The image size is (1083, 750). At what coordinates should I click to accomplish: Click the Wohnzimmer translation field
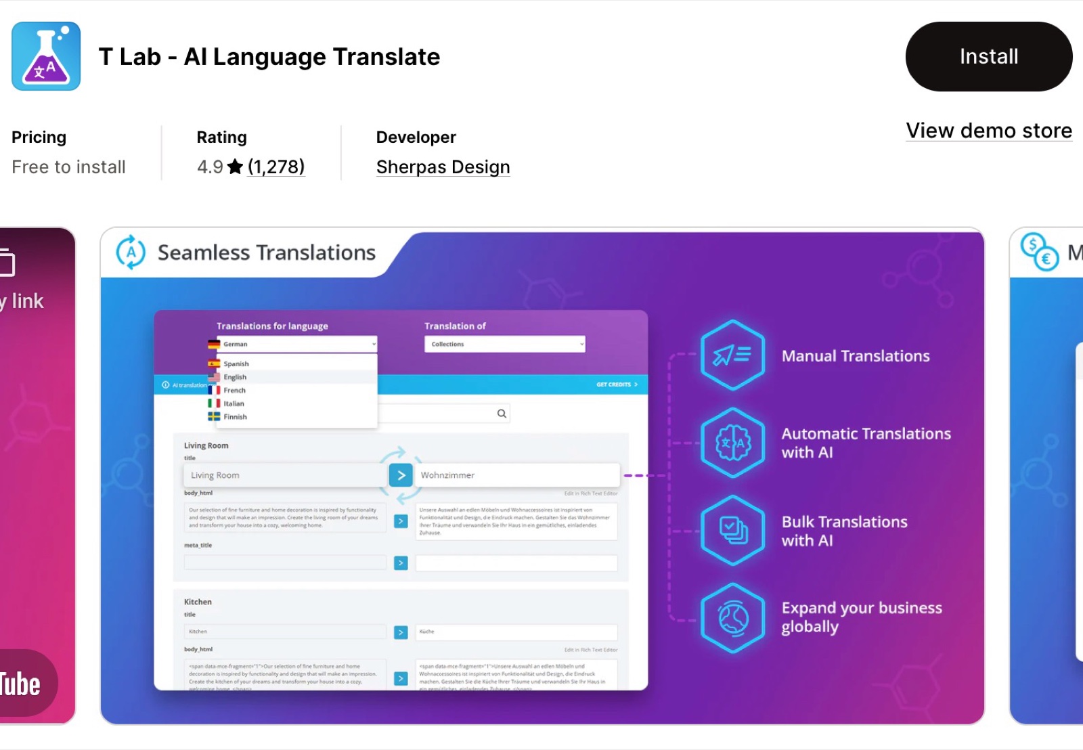pos(517,475)
